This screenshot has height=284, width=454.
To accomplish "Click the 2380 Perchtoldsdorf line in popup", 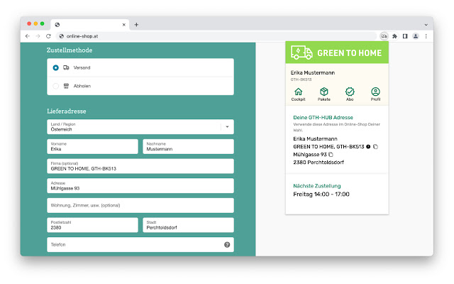I will tap(319, 163).
